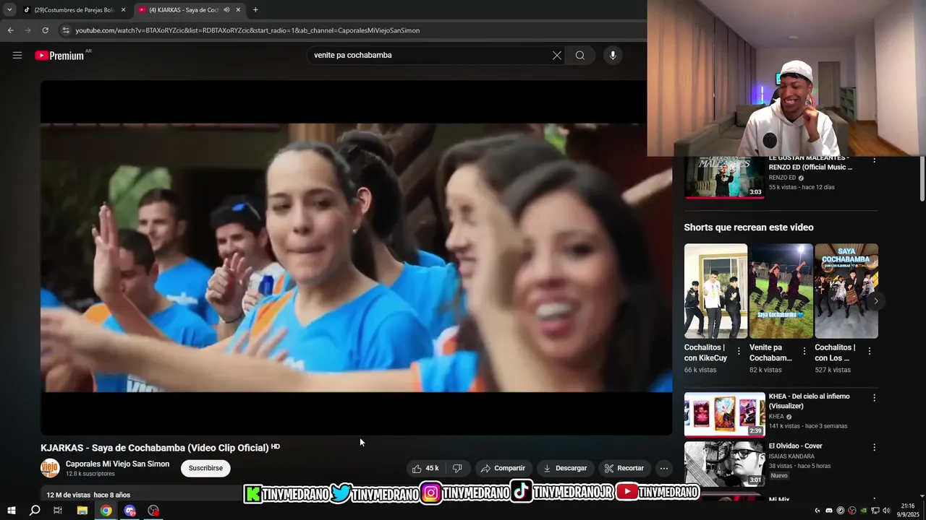Share the video with Compartir
The image size is (926, 520).
pyautogui.click(x=503, y=468)
